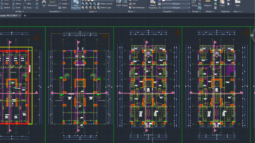
Task: Click the Group Edit icon
Action: pos(200,4)
